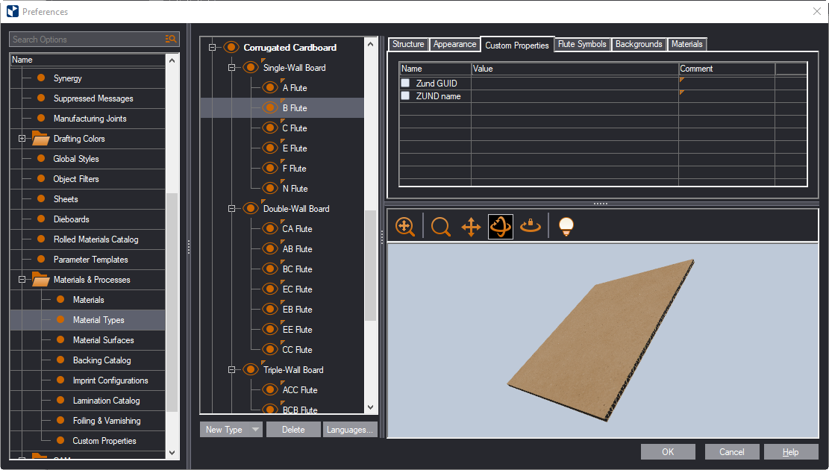829x470 pixels.
Task: Toggle the light bulb lighting icon
Action: [x=566, y=226]
